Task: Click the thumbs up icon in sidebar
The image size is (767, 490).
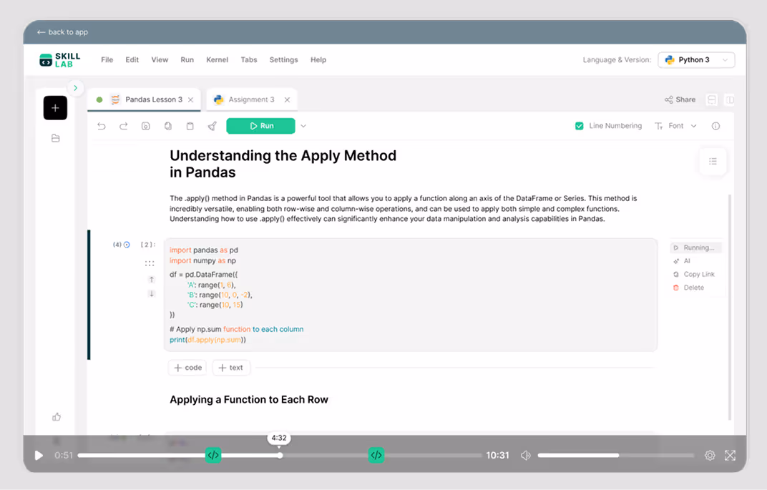Action: [57, 416]
